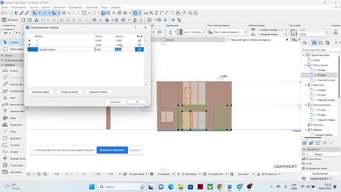341x192 pixels.
Task: Click the red delete X in the navigator
Action: [331, 143]
